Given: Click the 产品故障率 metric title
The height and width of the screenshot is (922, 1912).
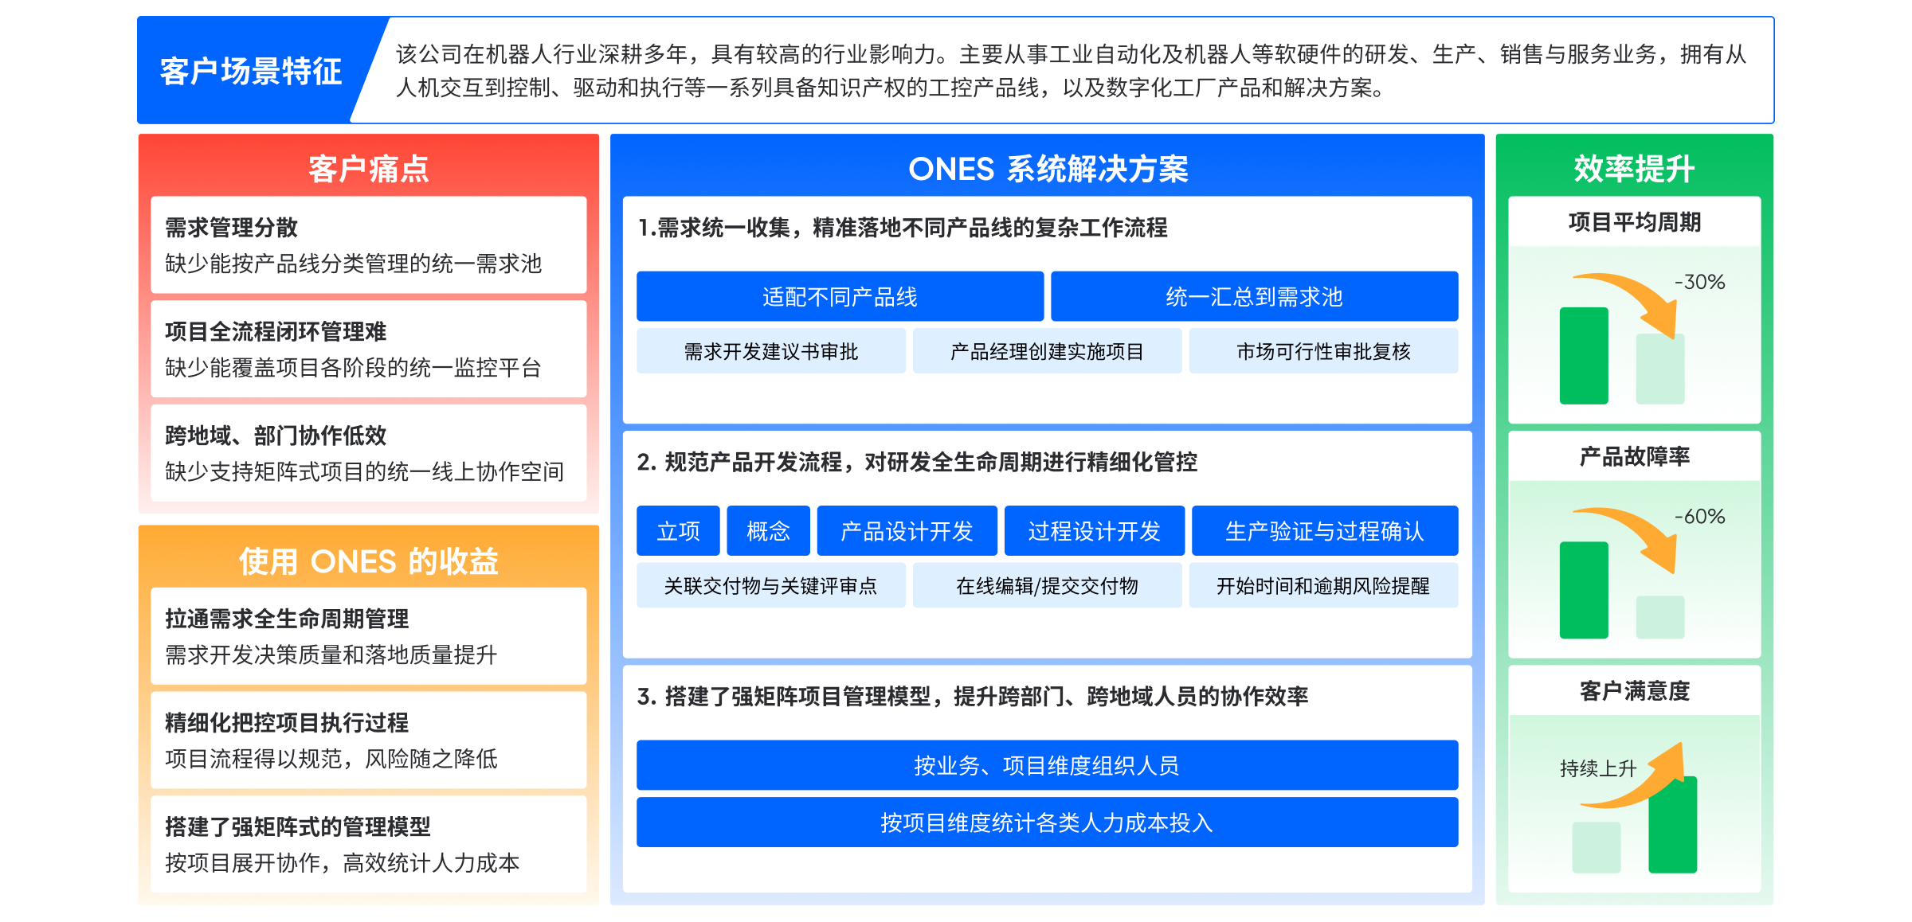Looking at the screenshot, I should pos(1634,456).
